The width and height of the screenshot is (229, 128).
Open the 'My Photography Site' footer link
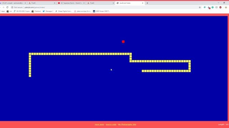pyautogui.click(x=127, y=124)
